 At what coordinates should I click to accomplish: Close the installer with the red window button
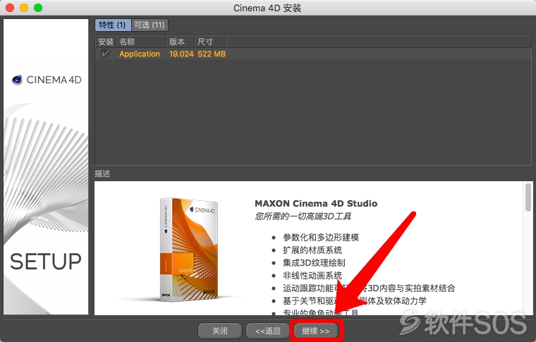(10, 8)
